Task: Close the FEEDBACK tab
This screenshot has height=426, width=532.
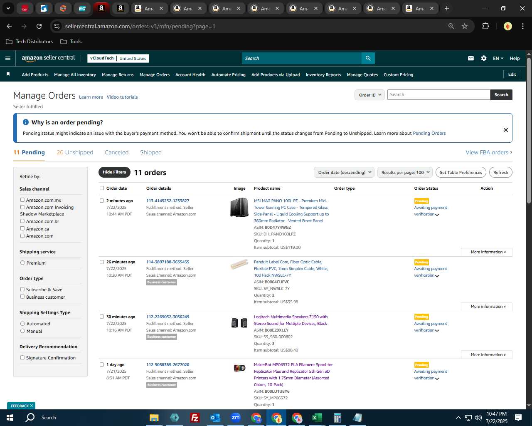Action: (32, 406)
